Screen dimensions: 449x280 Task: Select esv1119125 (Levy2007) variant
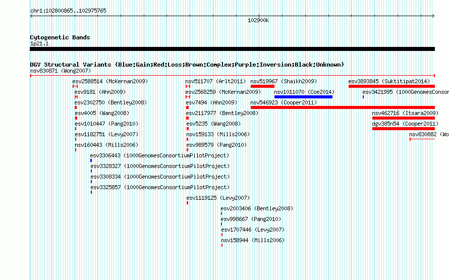[x=218, y=198]
